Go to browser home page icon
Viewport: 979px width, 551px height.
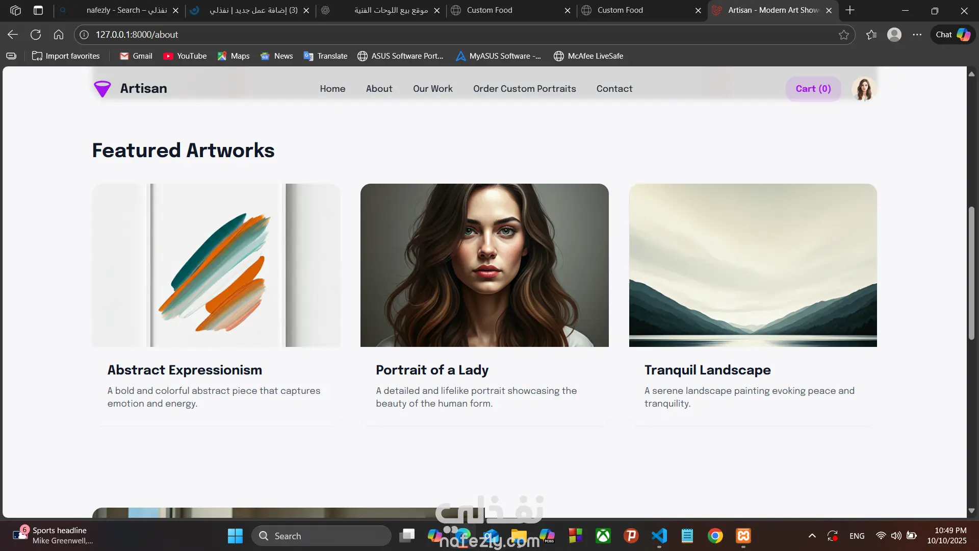click(59, 35)
